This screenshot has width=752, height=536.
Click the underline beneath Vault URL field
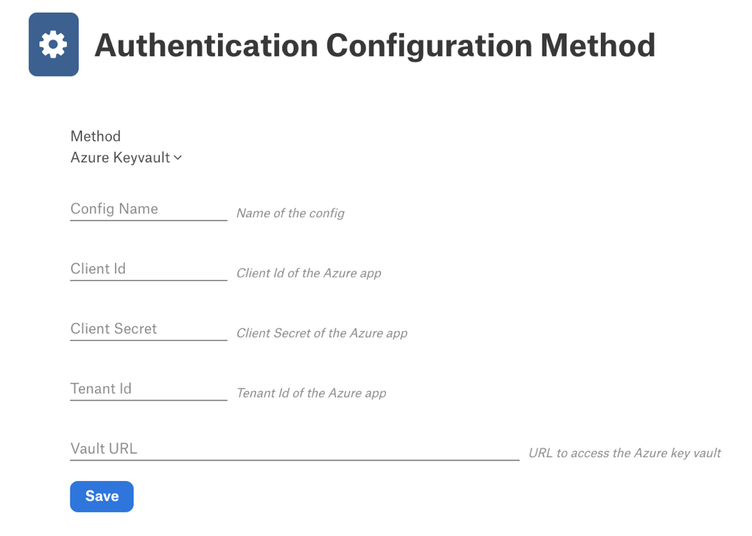pyautogui.click(x=295, y=460)
